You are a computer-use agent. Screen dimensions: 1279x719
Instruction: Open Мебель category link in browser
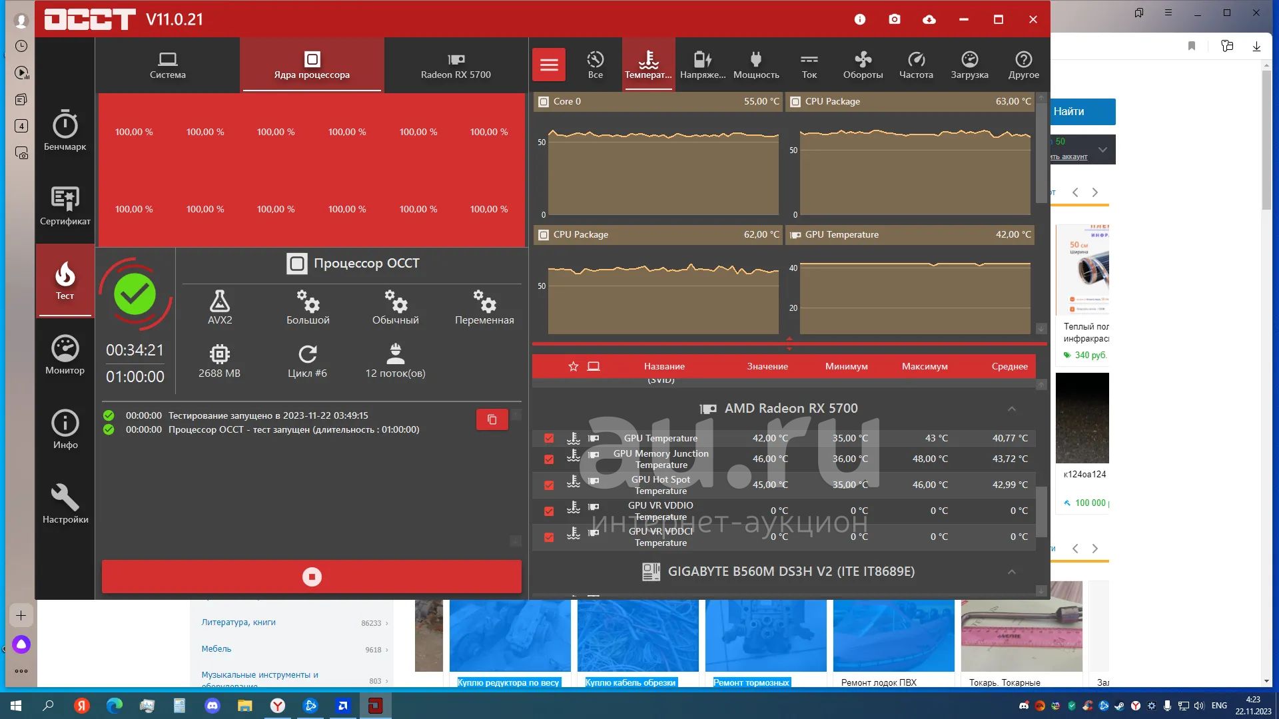(216, 649)
